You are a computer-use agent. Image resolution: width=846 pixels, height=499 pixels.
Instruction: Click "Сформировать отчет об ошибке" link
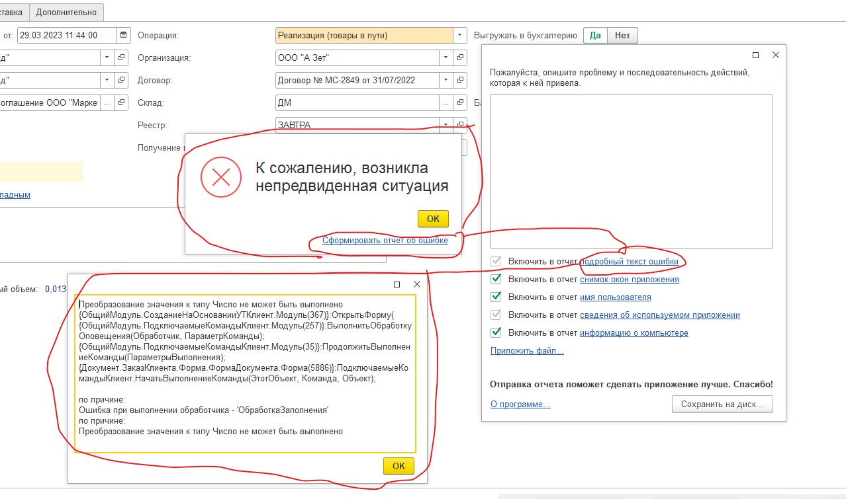point(385,241)
